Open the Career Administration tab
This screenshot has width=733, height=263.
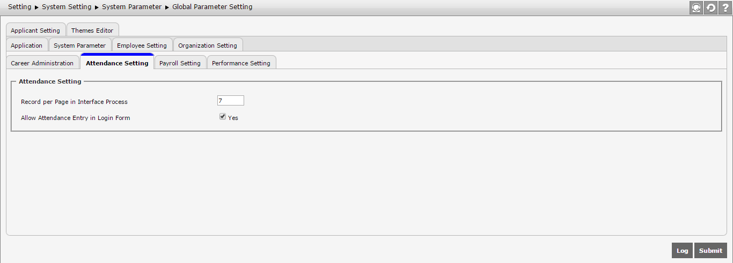tap(42, 63)
